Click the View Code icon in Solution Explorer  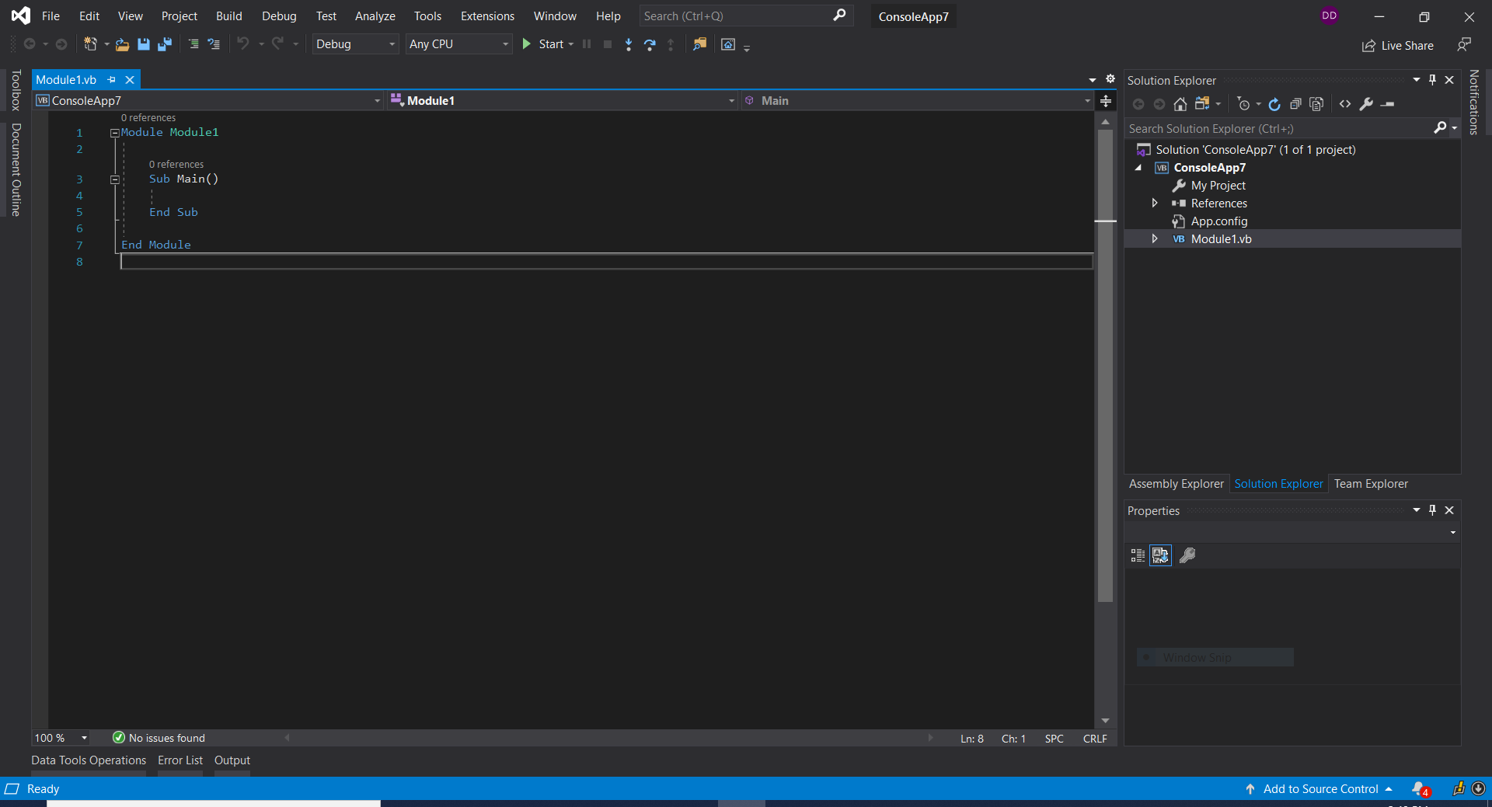tap(1345, 103)
